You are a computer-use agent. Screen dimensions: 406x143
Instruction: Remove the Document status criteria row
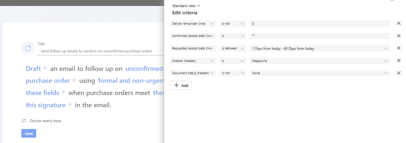click(x=399, y=73)
